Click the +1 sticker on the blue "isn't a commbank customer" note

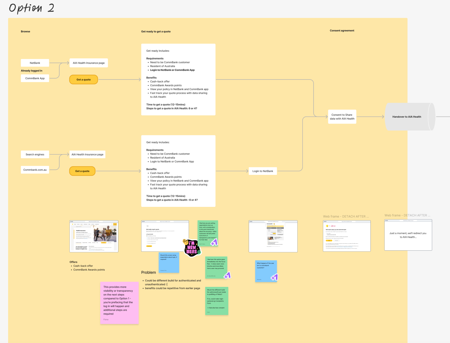(274, 277)
